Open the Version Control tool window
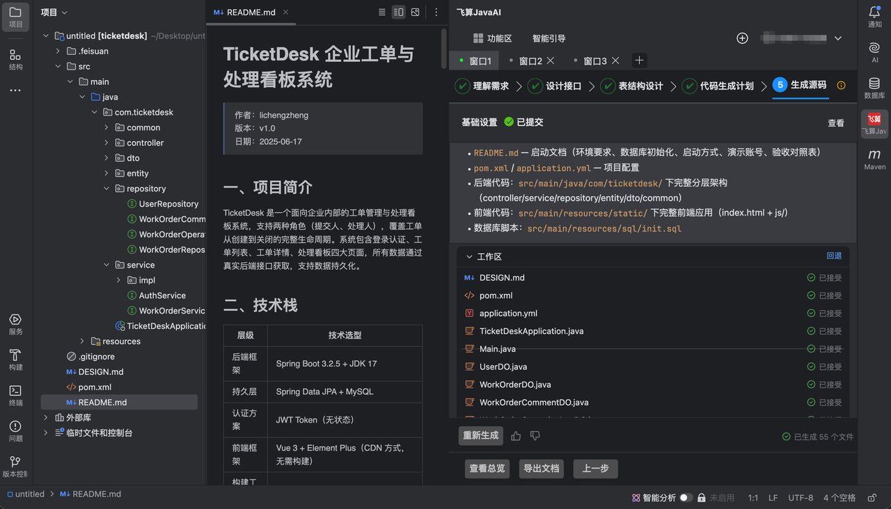 15,467
